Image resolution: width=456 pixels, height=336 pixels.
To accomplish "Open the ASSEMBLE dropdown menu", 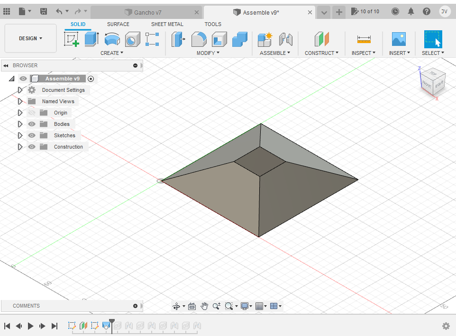I will pos(275,53).
